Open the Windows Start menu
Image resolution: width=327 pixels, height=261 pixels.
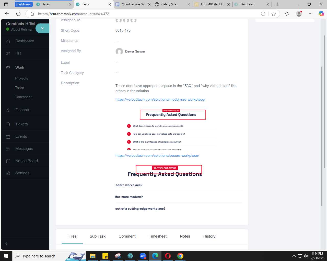coord(6,256)
